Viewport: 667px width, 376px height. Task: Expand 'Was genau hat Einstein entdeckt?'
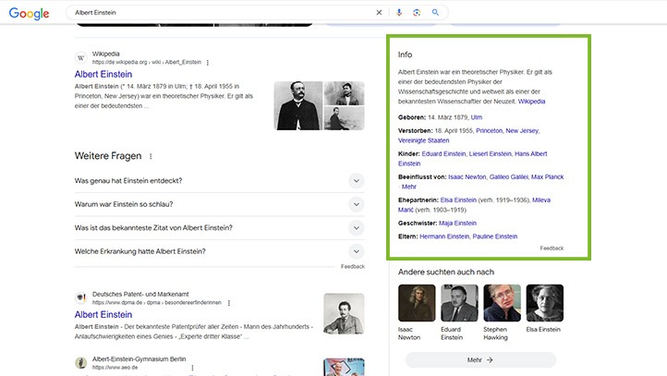(x=220, y=181)
